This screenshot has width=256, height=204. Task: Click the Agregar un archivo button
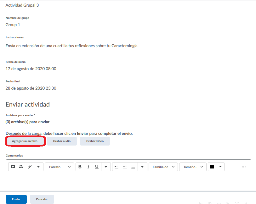coord(25,141)
